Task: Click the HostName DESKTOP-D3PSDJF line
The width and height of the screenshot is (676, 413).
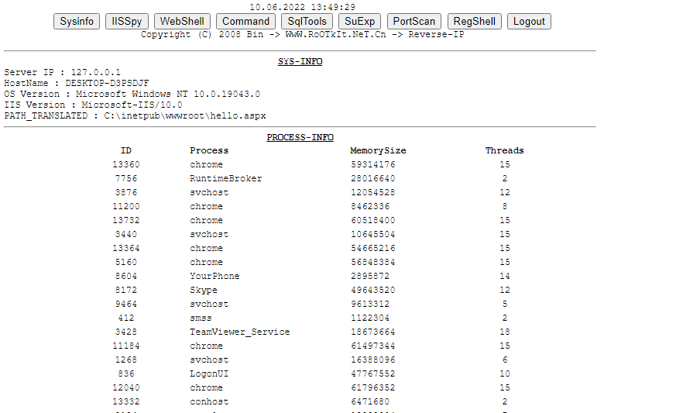Action: coord(77,83)
